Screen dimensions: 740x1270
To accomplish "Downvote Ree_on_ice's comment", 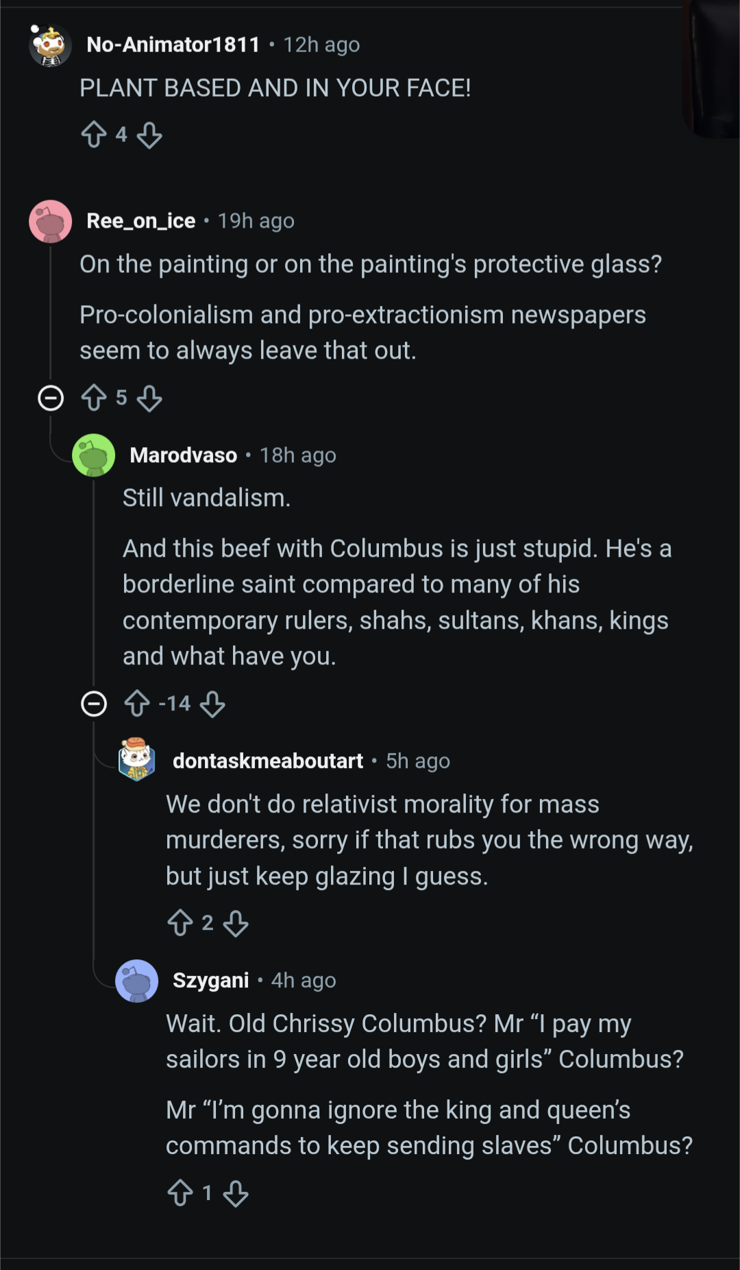I will coord(149,398).
